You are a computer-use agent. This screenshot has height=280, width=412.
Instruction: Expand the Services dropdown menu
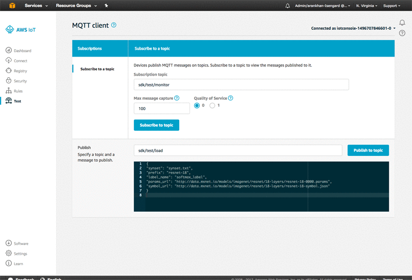[36, 6]
